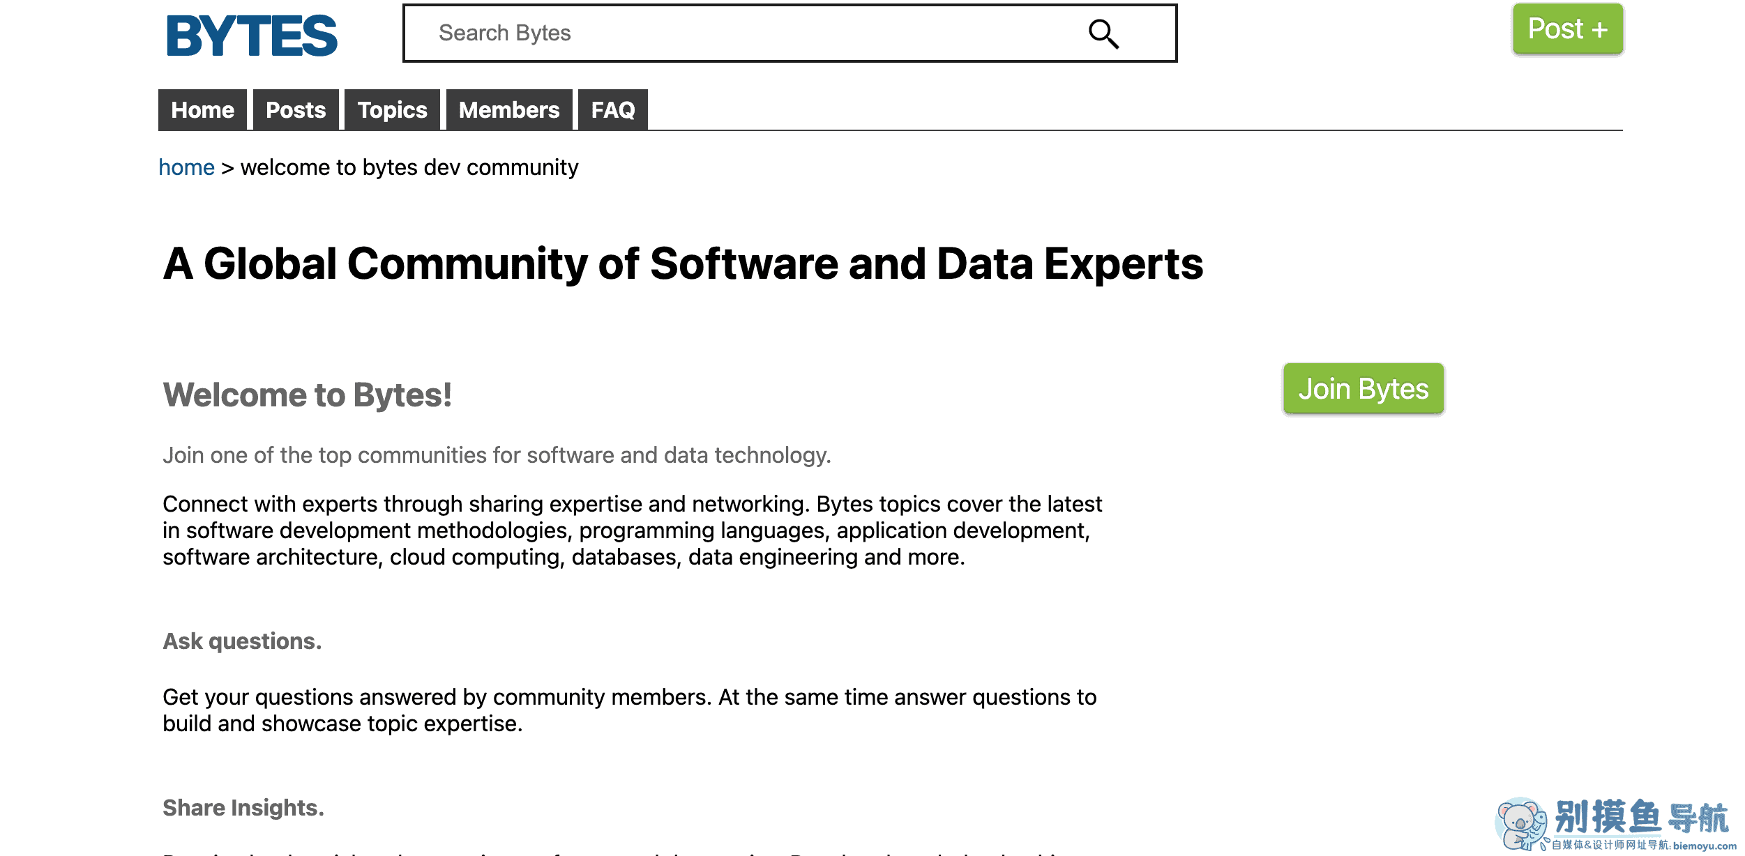Click the breadcrumb text welcome to bytes dev community
Image resolution: width=1745 pixels, height=856 pixels.
click(409, 167)
